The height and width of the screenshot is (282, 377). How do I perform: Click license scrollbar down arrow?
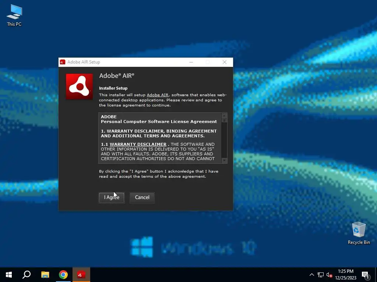click(224, 160)
